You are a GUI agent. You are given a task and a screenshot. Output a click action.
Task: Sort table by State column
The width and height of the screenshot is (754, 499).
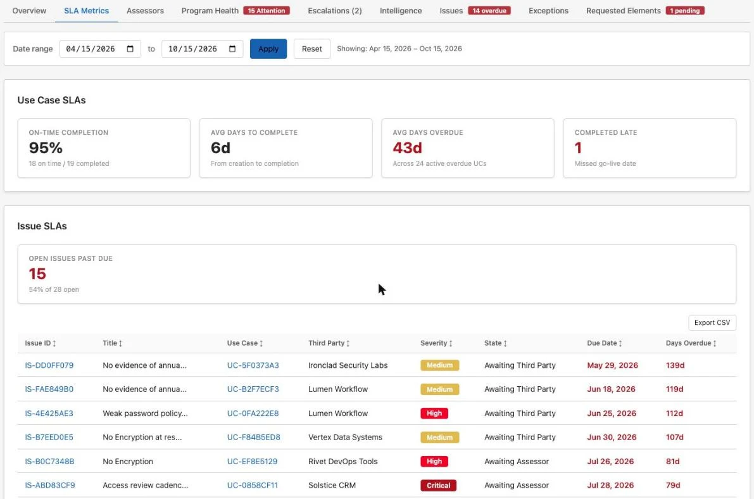(495, 343)
